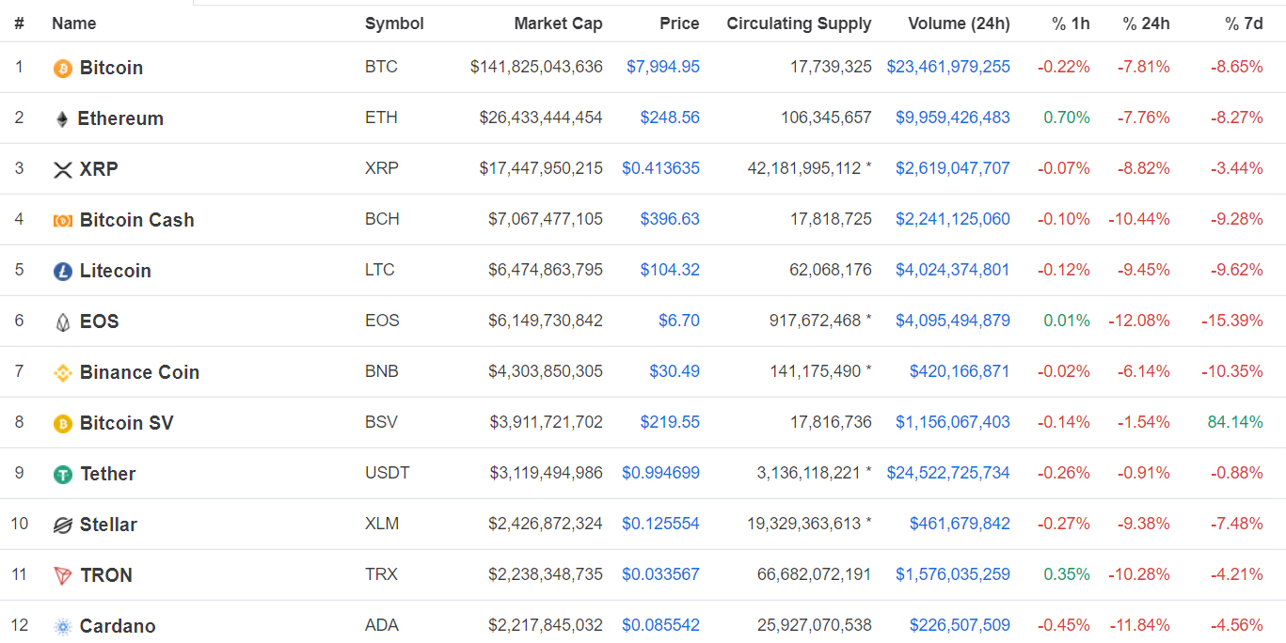Screen dimensions: 1286x643
Task: Sort by Volume (24h) column header
Action: click(959, 24)
